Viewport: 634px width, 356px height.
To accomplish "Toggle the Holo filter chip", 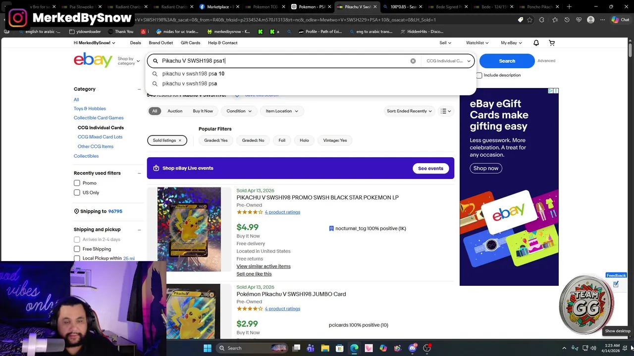I will (x=304, y=140).
